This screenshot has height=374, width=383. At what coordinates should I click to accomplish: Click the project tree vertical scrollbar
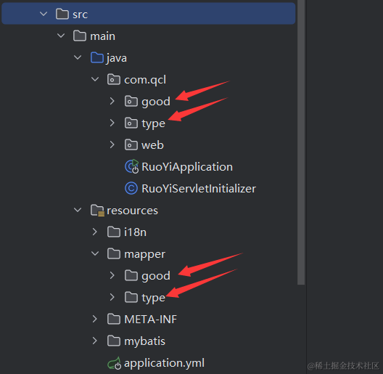[x=301, y=142]
